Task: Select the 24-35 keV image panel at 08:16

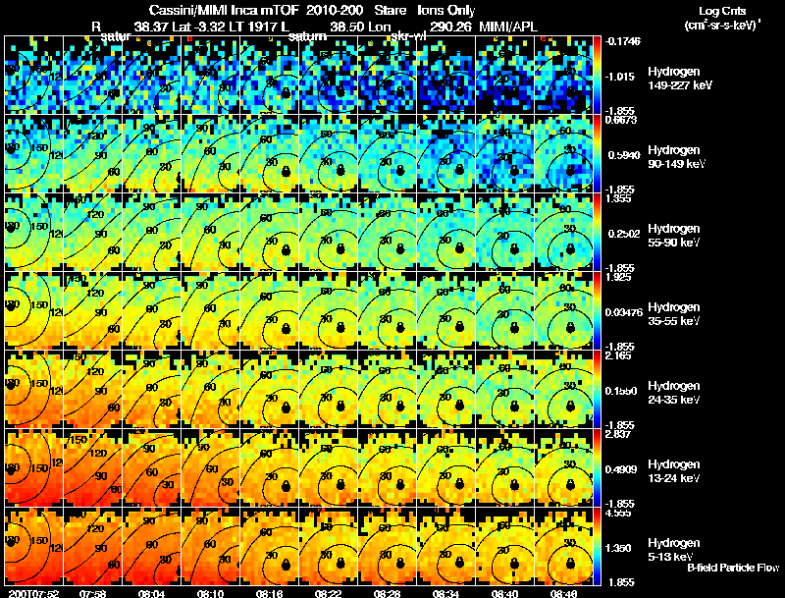Action: point(269,390)
